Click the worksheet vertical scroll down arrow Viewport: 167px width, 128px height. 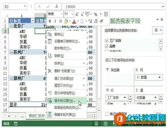point(99,111)
